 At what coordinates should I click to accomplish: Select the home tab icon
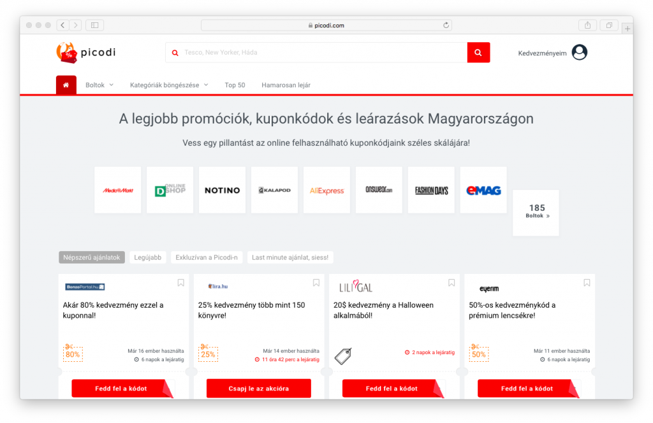coord(66,84)
